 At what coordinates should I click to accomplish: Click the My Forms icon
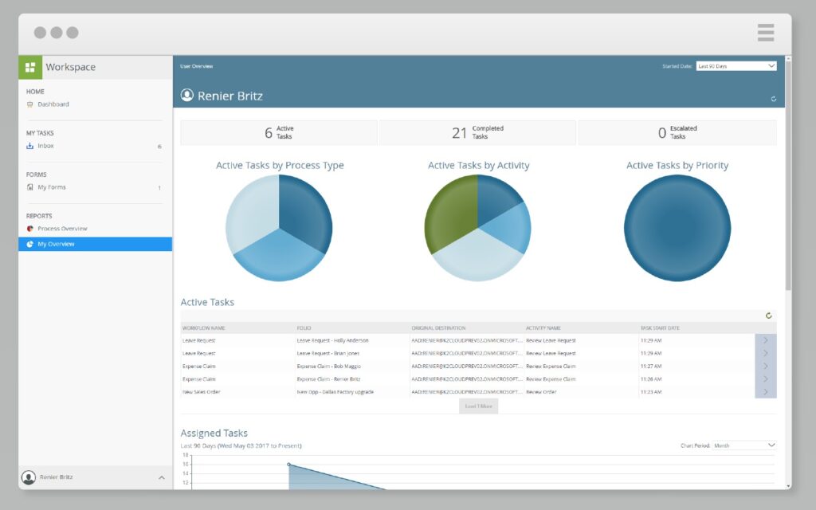(30, 187)
